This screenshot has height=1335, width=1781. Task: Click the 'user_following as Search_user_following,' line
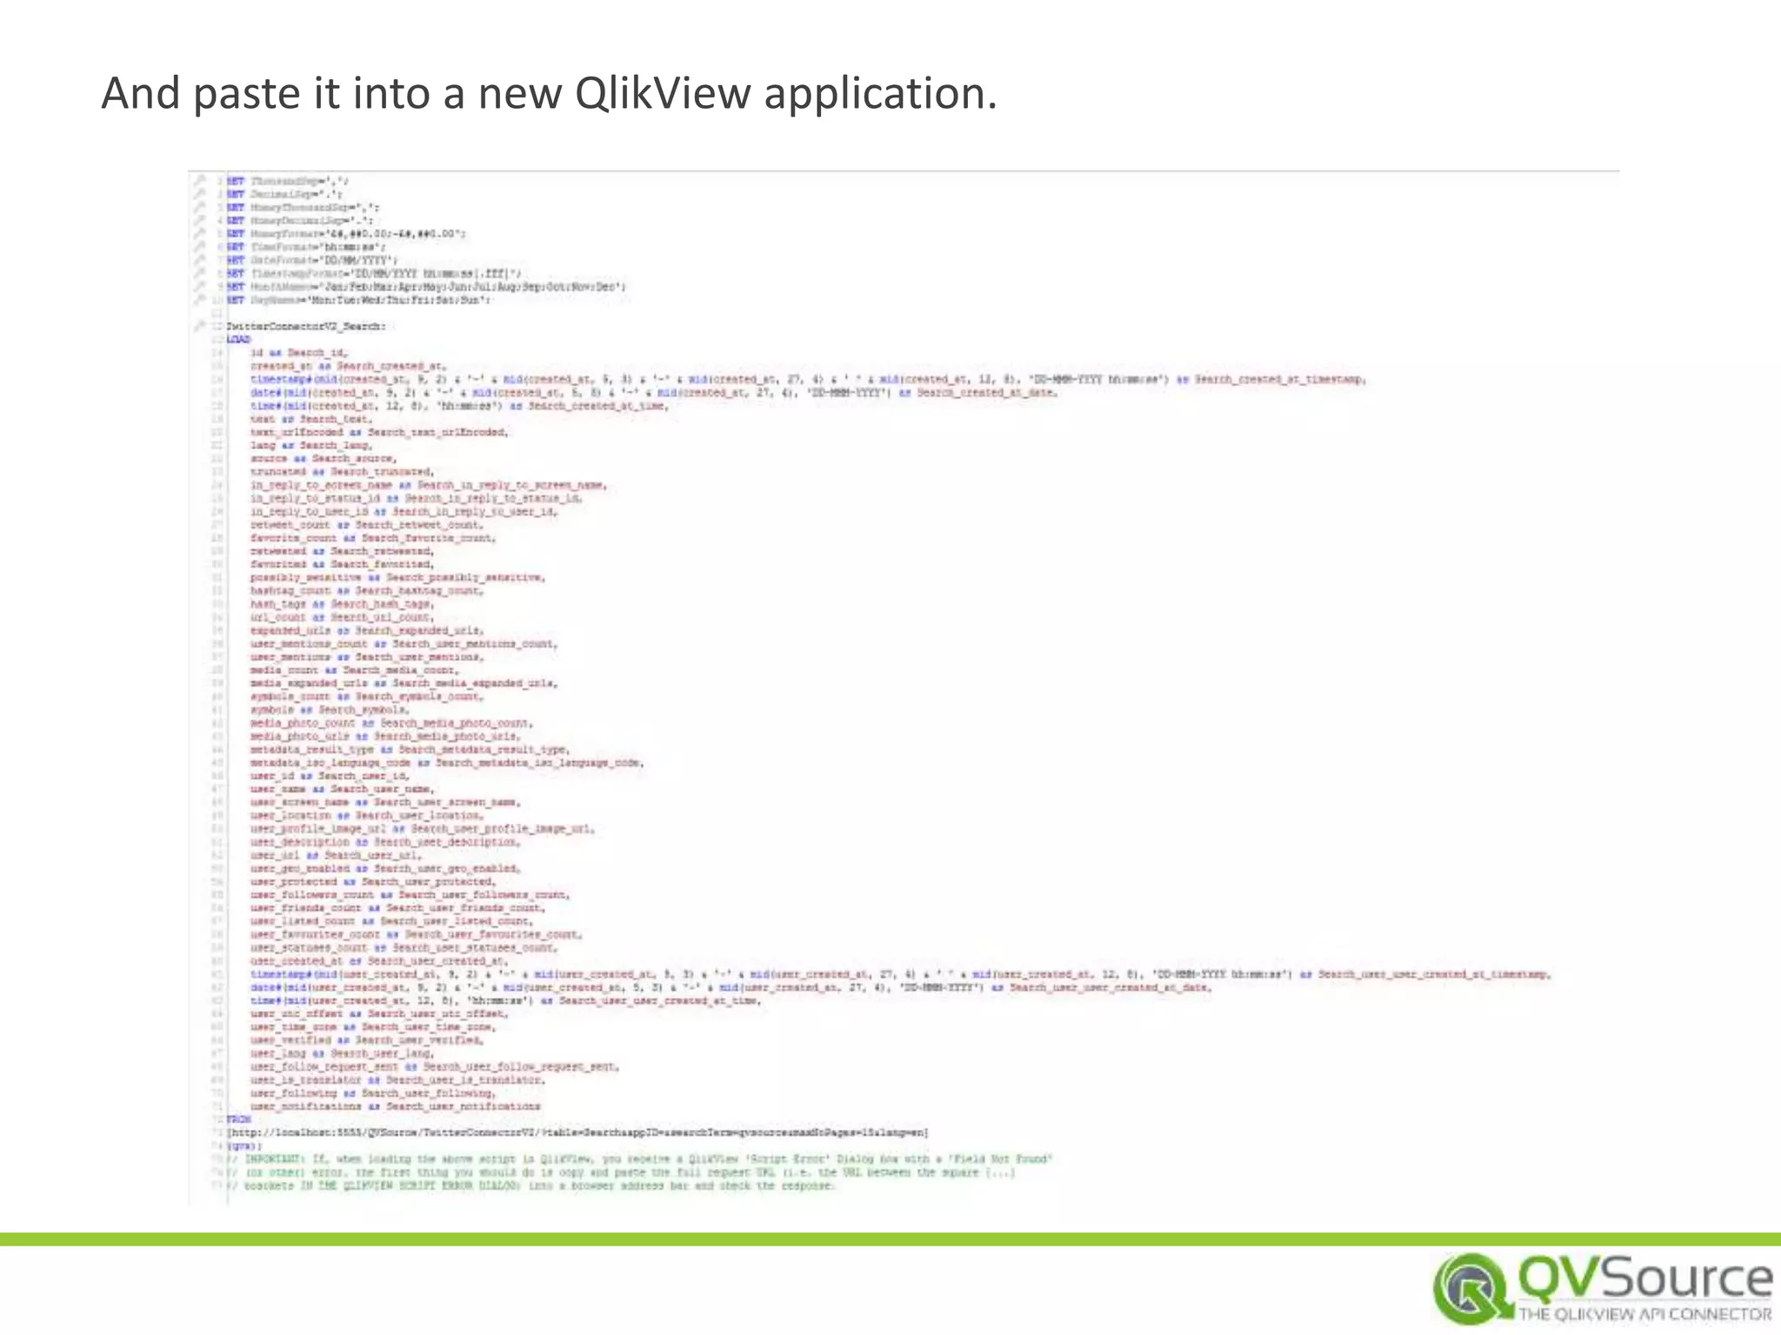click(x=373, y=1093)
